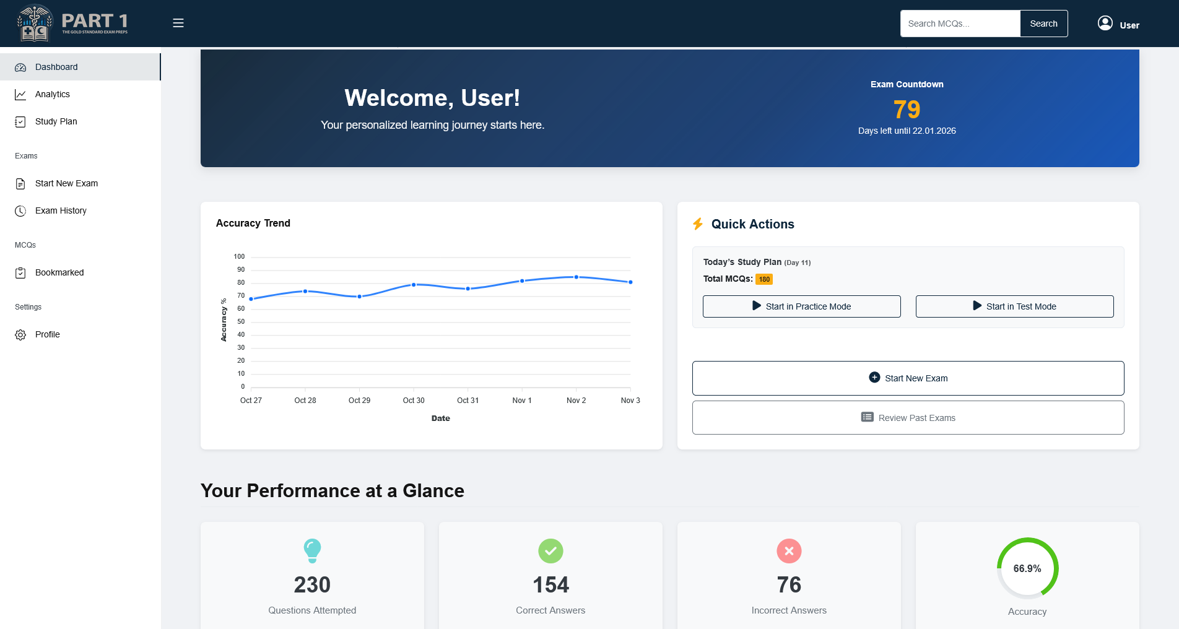Click the Exam History clock icon
The height and width of the screenshot is (629, 1179).
20,211
